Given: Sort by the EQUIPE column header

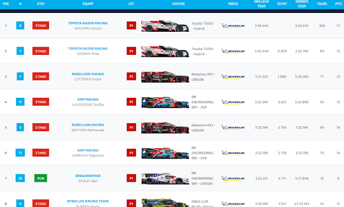Looking at the screenshot, I should tap(88, 4).
